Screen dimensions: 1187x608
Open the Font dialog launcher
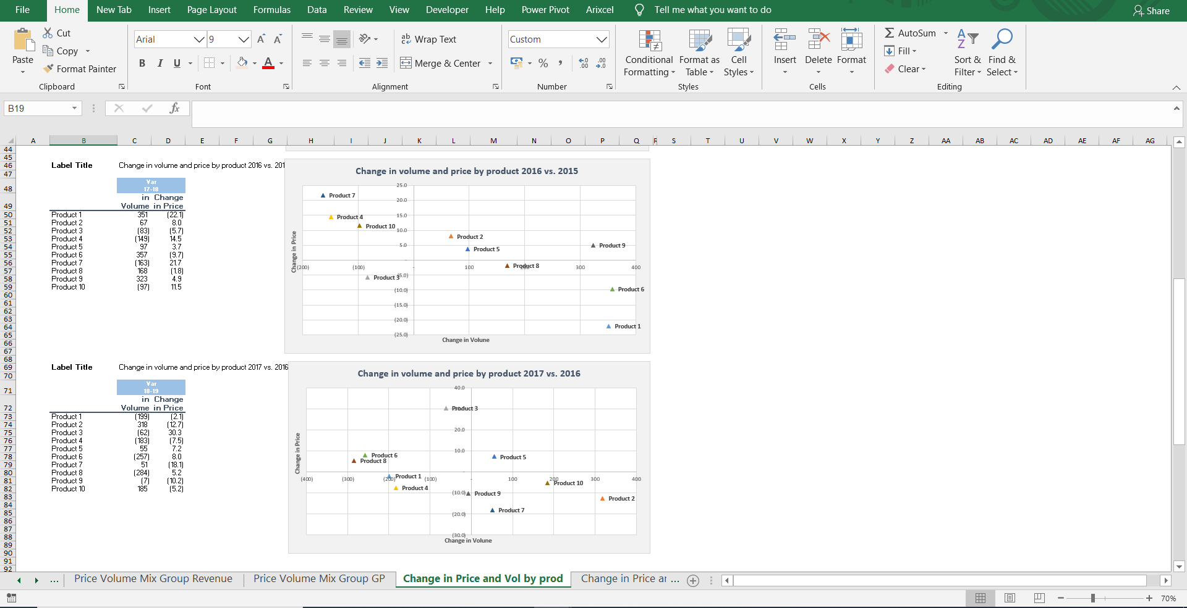click(x=286, y=86)
